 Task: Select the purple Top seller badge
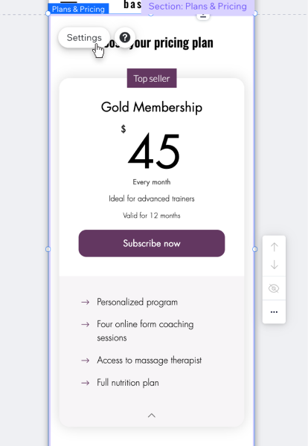[x=152, y=78]
